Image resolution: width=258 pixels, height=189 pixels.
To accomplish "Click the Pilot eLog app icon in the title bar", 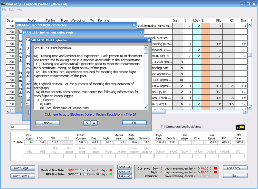I will coord(3,4).
